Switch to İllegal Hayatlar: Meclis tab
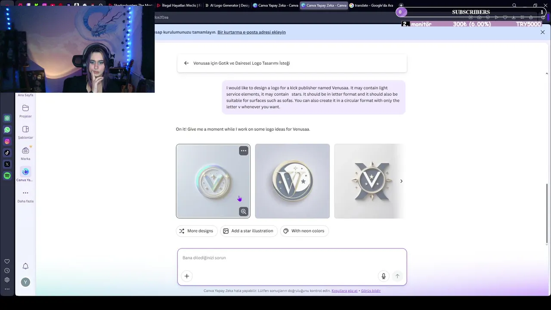 (x=179, y=6)
